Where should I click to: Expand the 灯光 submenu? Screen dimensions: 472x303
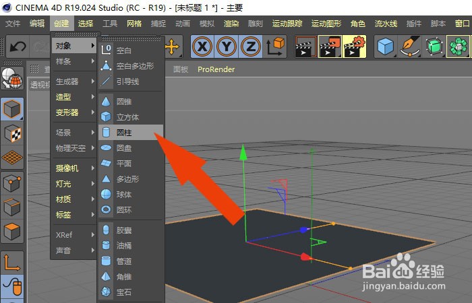pos(74,184)
